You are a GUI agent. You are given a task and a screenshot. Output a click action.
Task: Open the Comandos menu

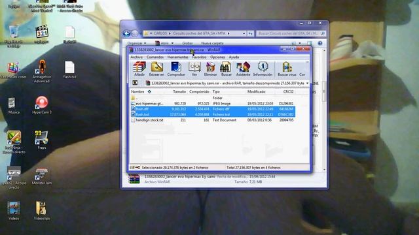point(155,57)
